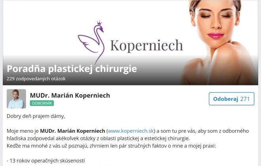Viewport: 261px width, 166px height.
Task: Open the doctor's profile photo thumbnail
Action: click(16, 99)
